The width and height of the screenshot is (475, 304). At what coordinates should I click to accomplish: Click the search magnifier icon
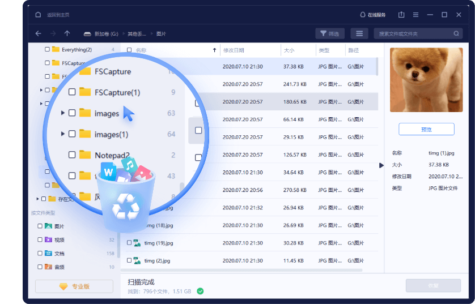457,33
